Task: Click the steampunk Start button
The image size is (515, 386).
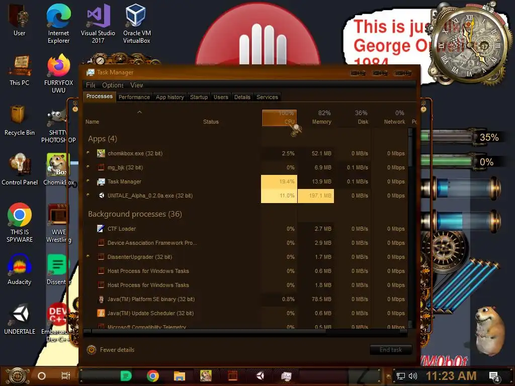Action: tap(18, 376)
